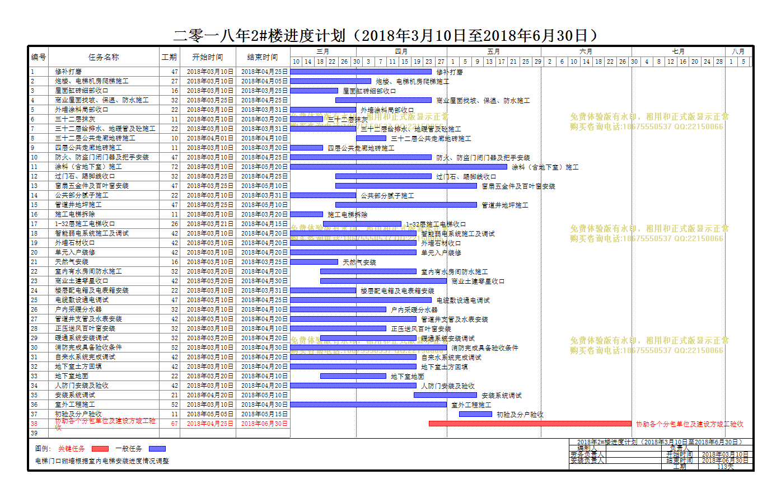Click the bar label 商业土建零星收口
Viewport: 781px width, 498px height.
coord(478,281)
